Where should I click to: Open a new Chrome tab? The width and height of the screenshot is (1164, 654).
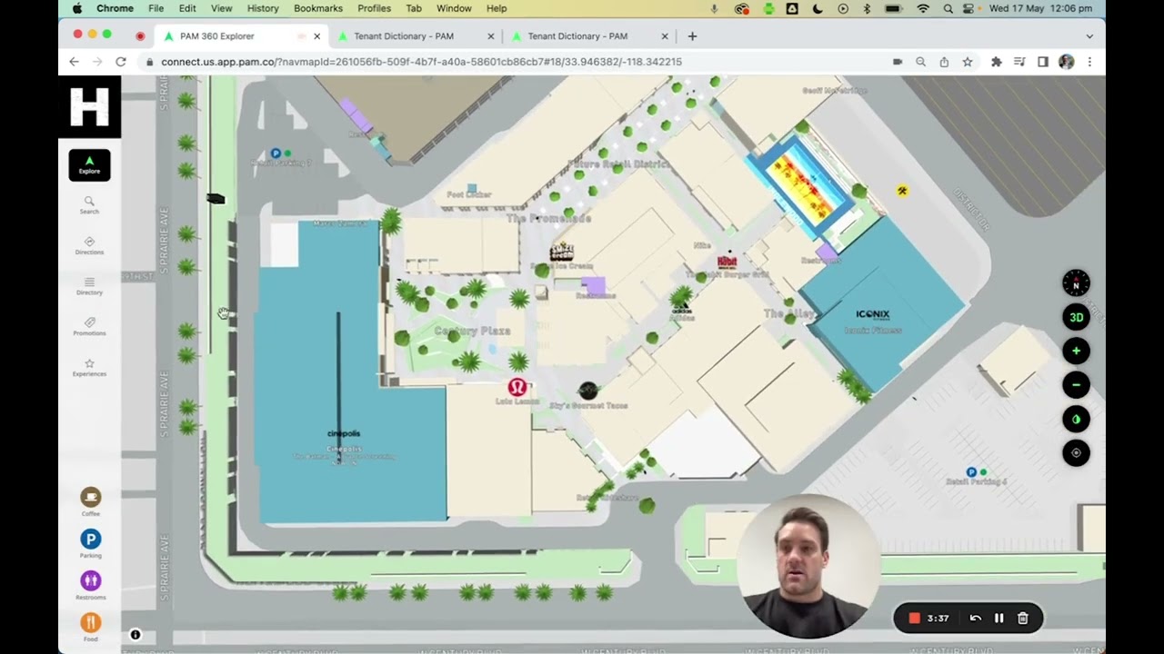click(x=692, y=36)
